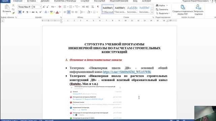
Task: Toggle the show paragraph marks (¶) icon
Action: [x=98, y=7]
